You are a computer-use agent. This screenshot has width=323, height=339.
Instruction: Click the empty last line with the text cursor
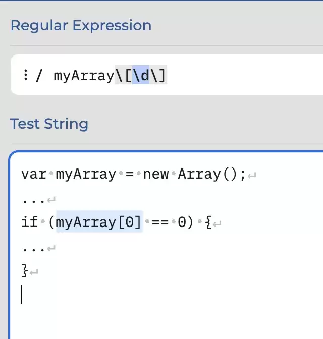point(151,295)
